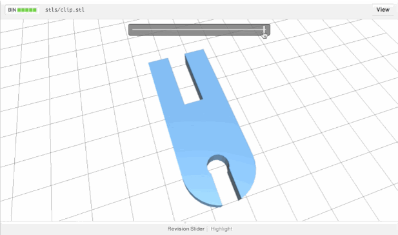Click the small caret above Revision Slider
Viewport: 398px width, 235px height.
point(186,223)
